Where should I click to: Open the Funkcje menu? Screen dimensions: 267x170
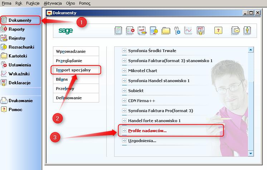(33, 3)
